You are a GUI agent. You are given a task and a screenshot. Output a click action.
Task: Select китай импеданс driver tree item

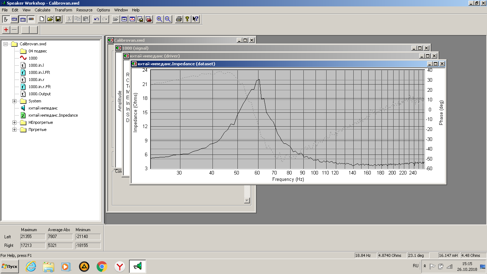point(43,108)
